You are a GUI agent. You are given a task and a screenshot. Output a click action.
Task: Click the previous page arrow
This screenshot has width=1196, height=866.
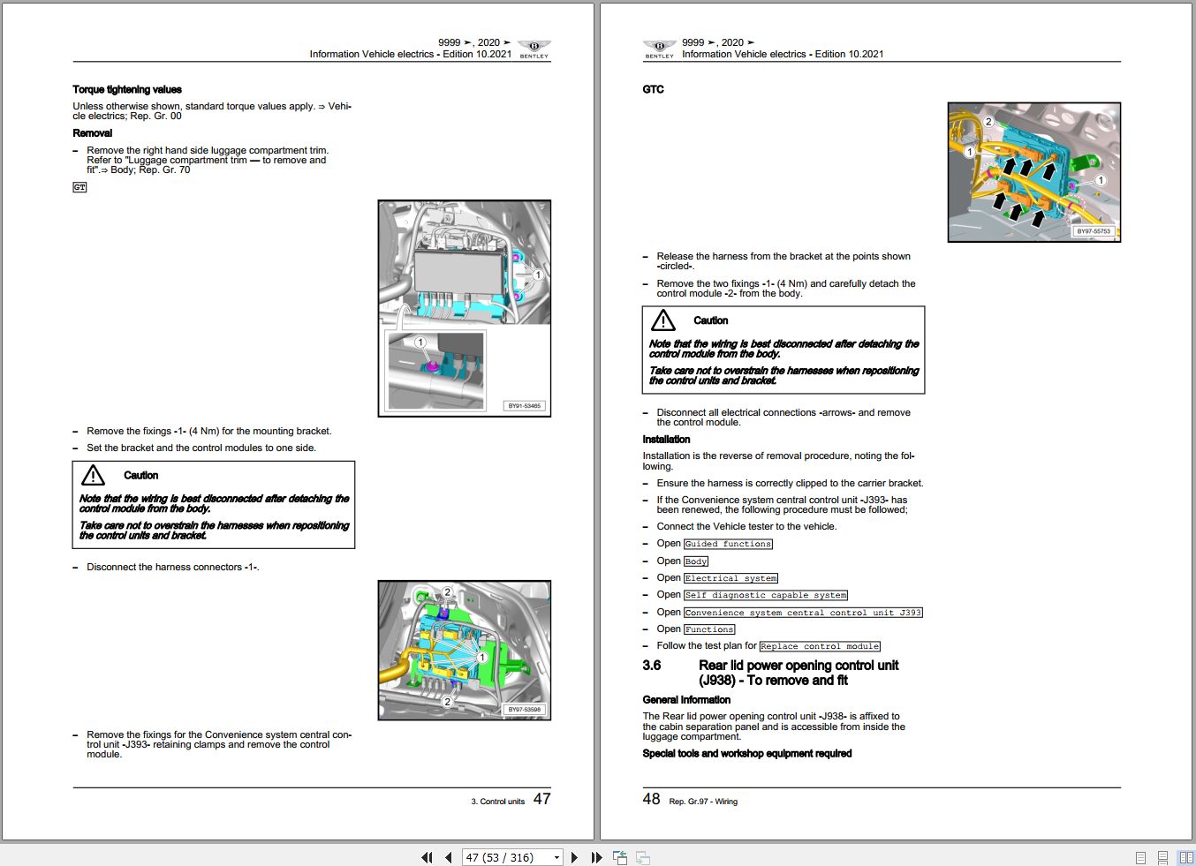click(x=448, y=857)
